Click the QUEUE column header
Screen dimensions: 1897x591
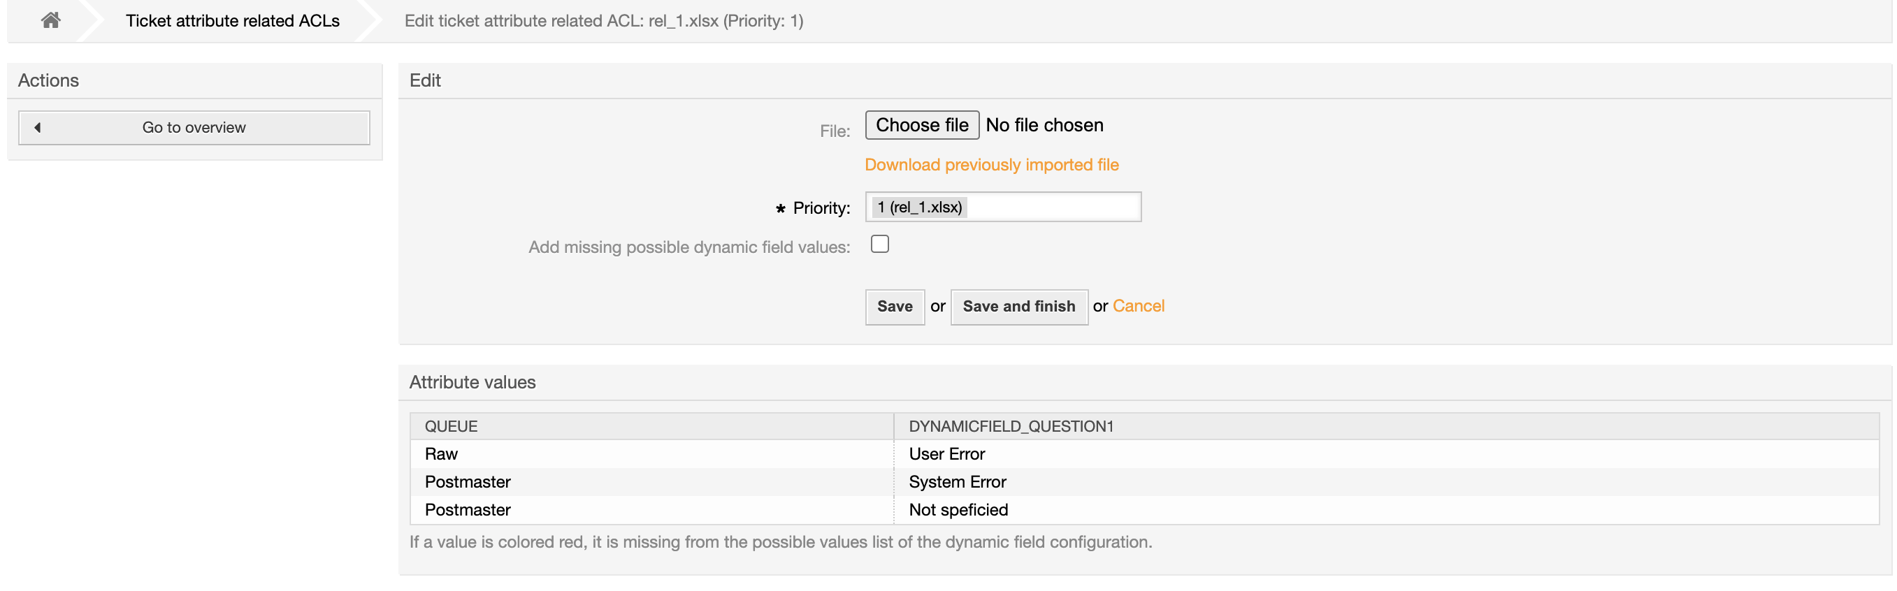(451, 427)
